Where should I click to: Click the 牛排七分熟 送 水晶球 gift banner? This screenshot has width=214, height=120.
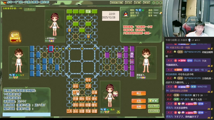tap(183, 40)
